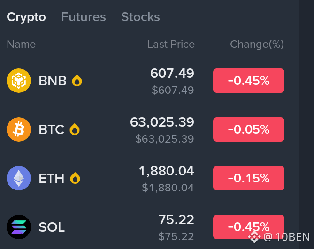Click the Bitcoin orange logo icon
The width and height of the screenshot is (314, 249).
[19, 129]
